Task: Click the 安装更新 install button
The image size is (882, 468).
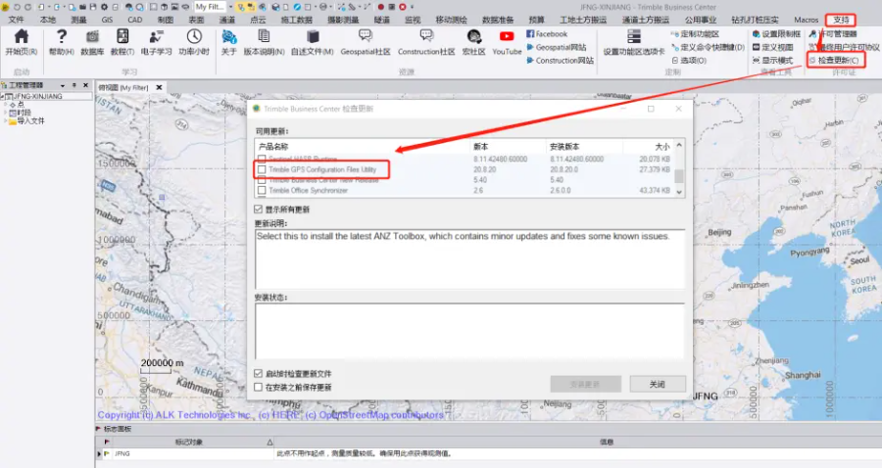Action: point(586,384)
